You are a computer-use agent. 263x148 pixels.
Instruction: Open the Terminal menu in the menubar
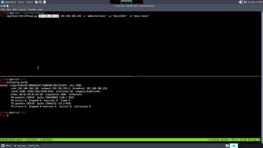click(x=32, y=9)
